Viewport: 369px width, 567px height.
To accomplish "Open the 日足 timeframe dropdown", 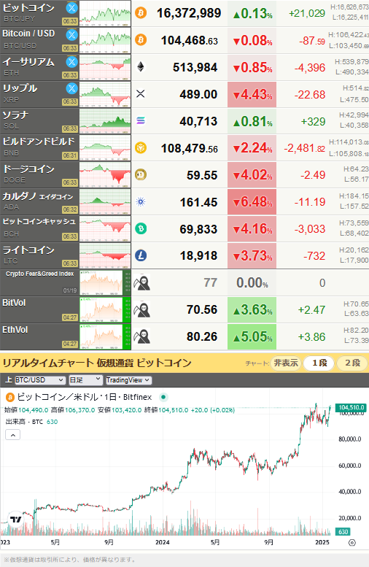I will [85, 380].
